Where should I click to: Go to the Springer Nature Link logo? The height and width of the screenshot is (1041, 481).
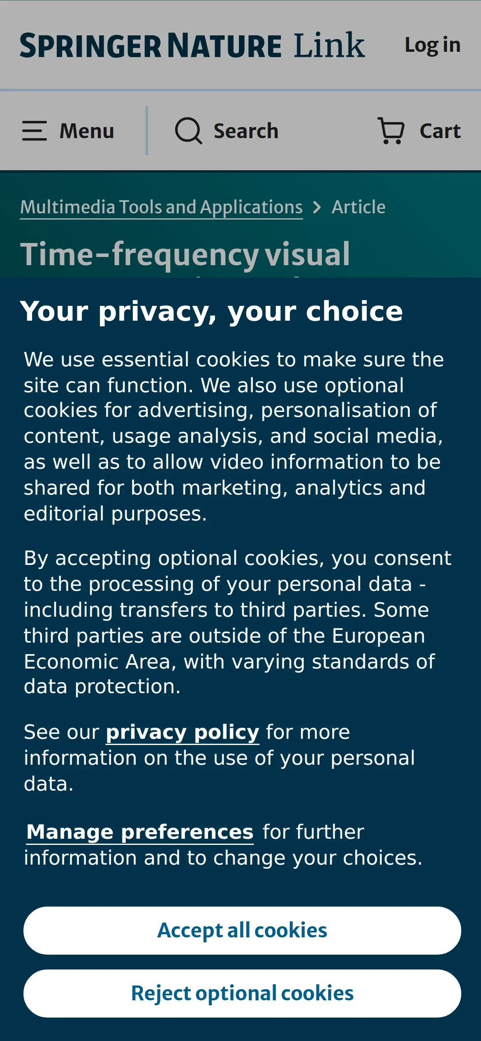(192, 45)
